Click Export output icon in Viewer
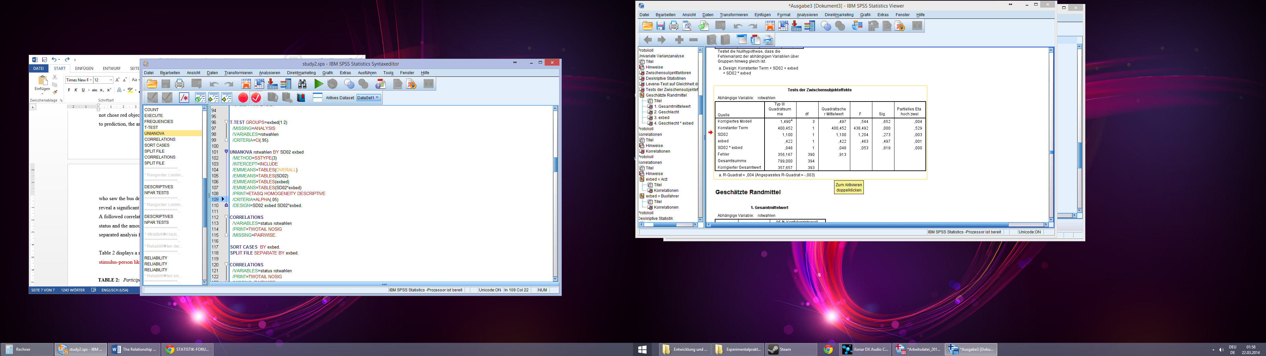The image size is (1266, 356). (x=704, y=26)
